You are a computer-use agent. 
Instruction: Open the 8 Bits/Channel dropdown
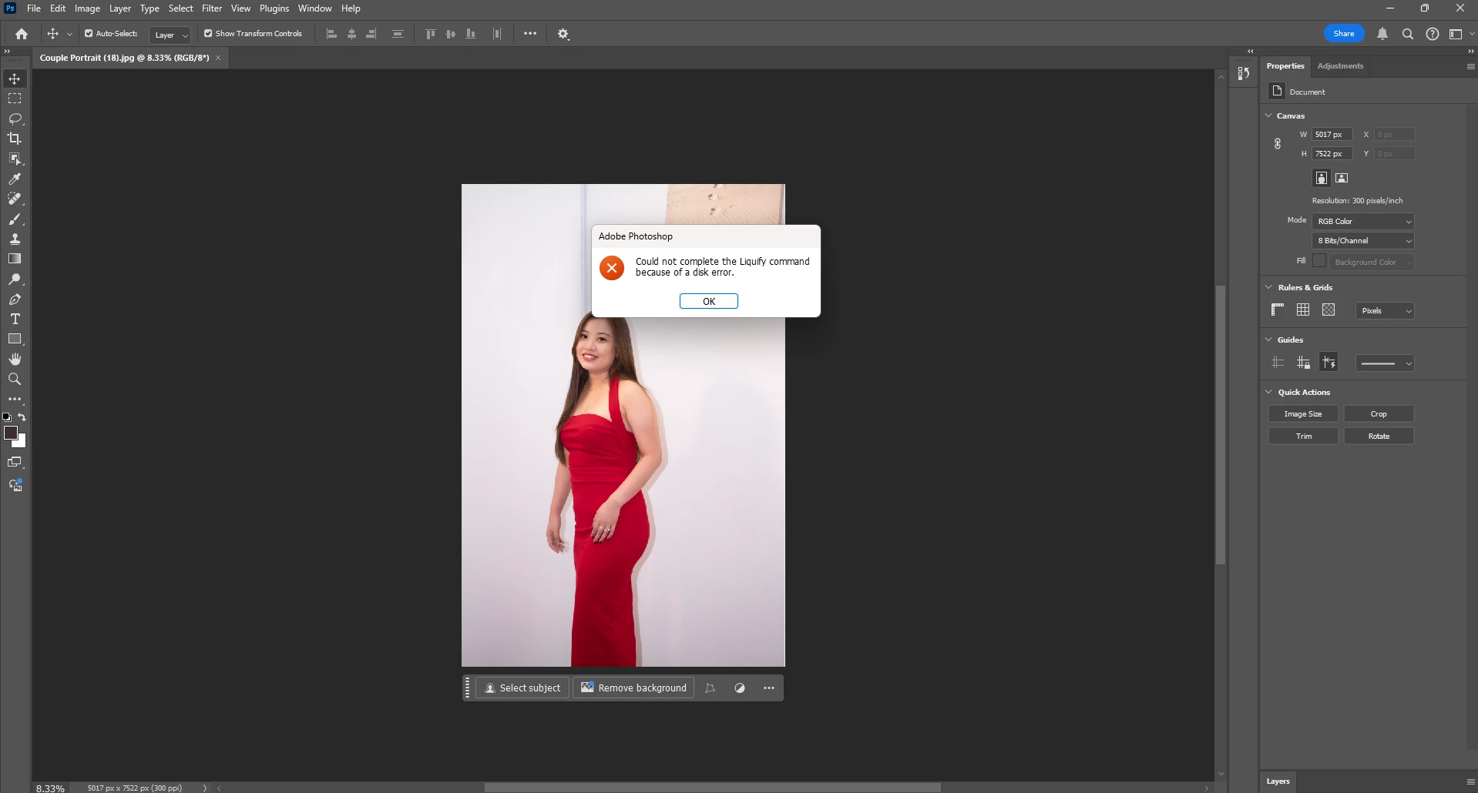pyautogui.click(x=1363, y=240)
